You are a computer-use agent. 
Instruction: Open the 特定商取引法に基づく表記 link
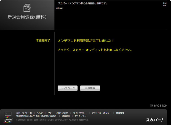click(x=36, y=116)
